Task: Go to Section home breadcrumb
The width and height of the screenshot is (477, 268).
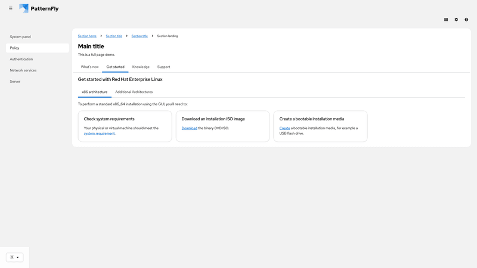Action: 87,36
